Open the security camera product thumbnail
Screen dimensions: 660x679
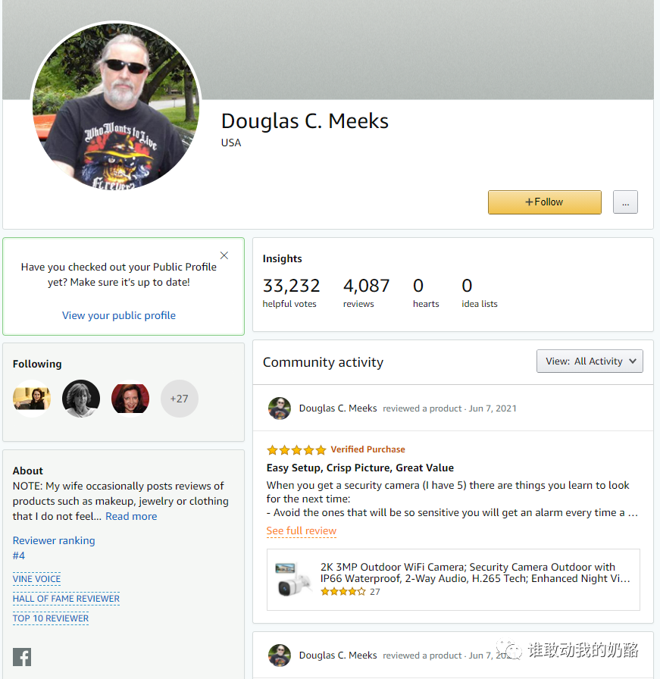click(x=293, y=579)
